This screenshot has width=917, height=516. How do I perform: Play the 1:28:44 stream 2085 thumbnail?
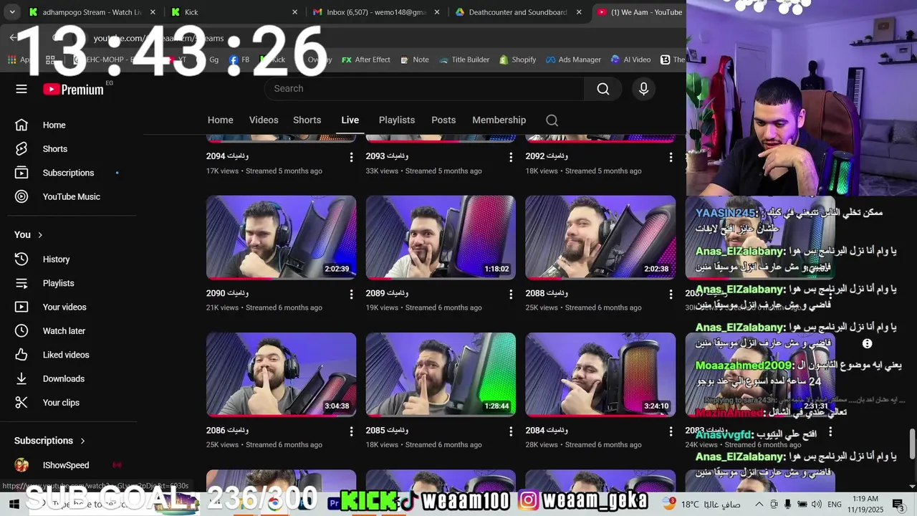click(x=441, y=374)
